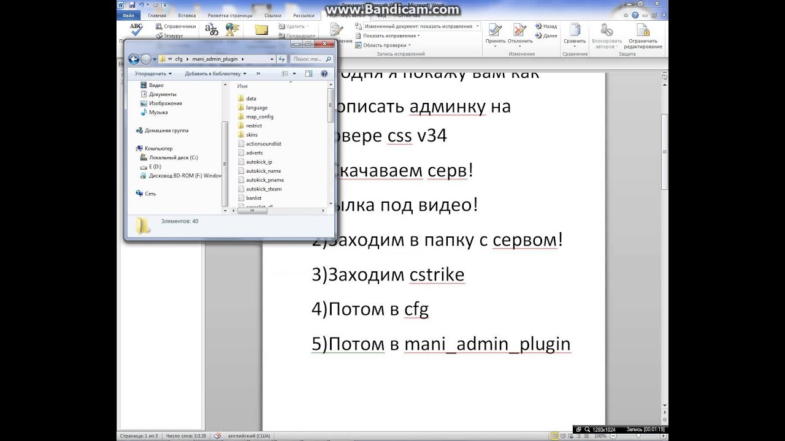
Task: Click Имя column header in Explorer
Action: [242, 86]
